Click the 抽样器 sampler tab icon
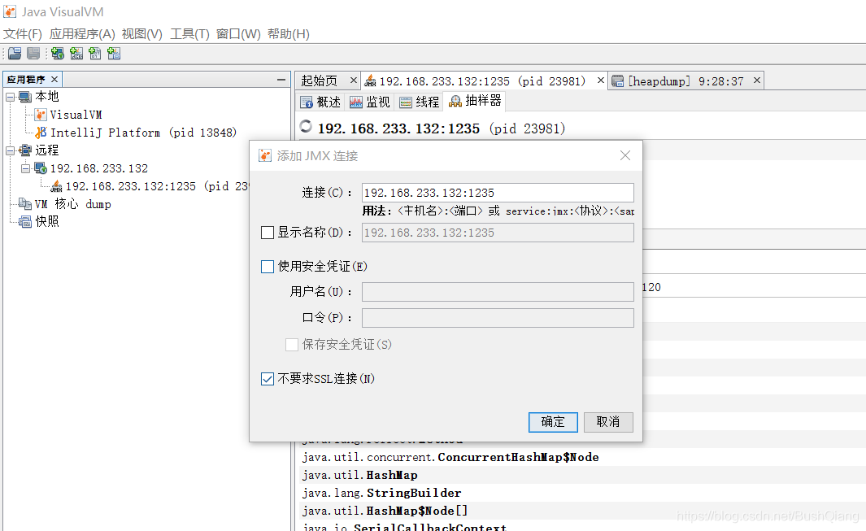Image resolution: width=866 pixels, height=531 pixels. (x=455, y=101)
